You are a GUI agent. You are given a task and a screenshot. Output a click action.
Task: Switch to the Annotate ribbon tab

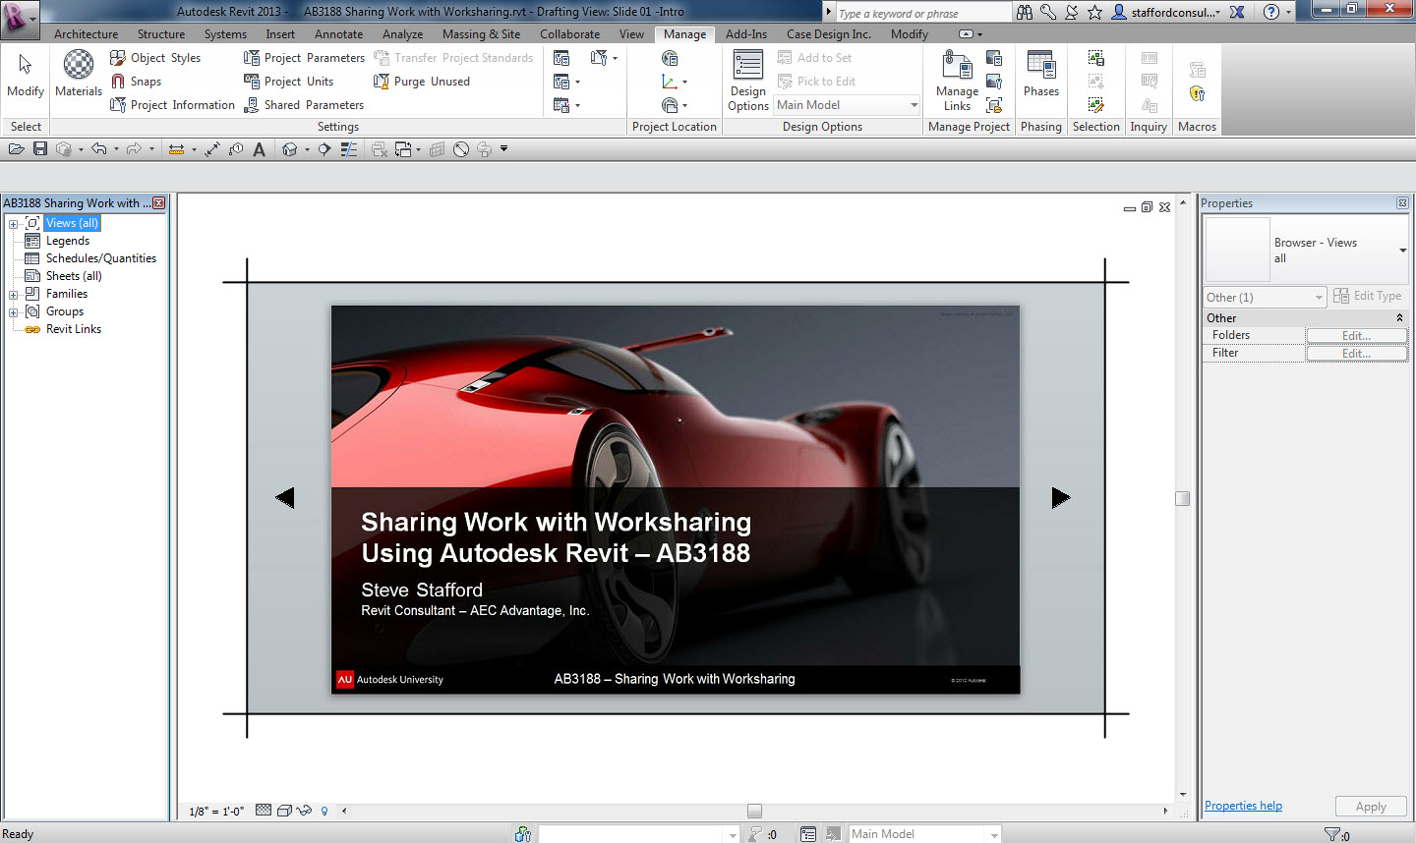[338, 34]
